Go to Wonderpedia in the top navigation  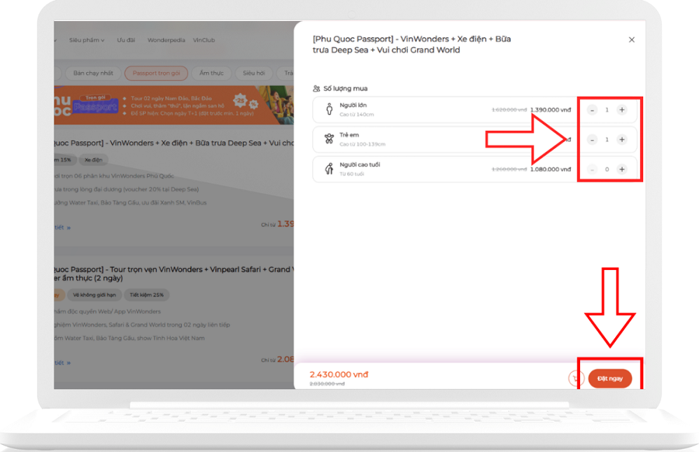[167, 40]
